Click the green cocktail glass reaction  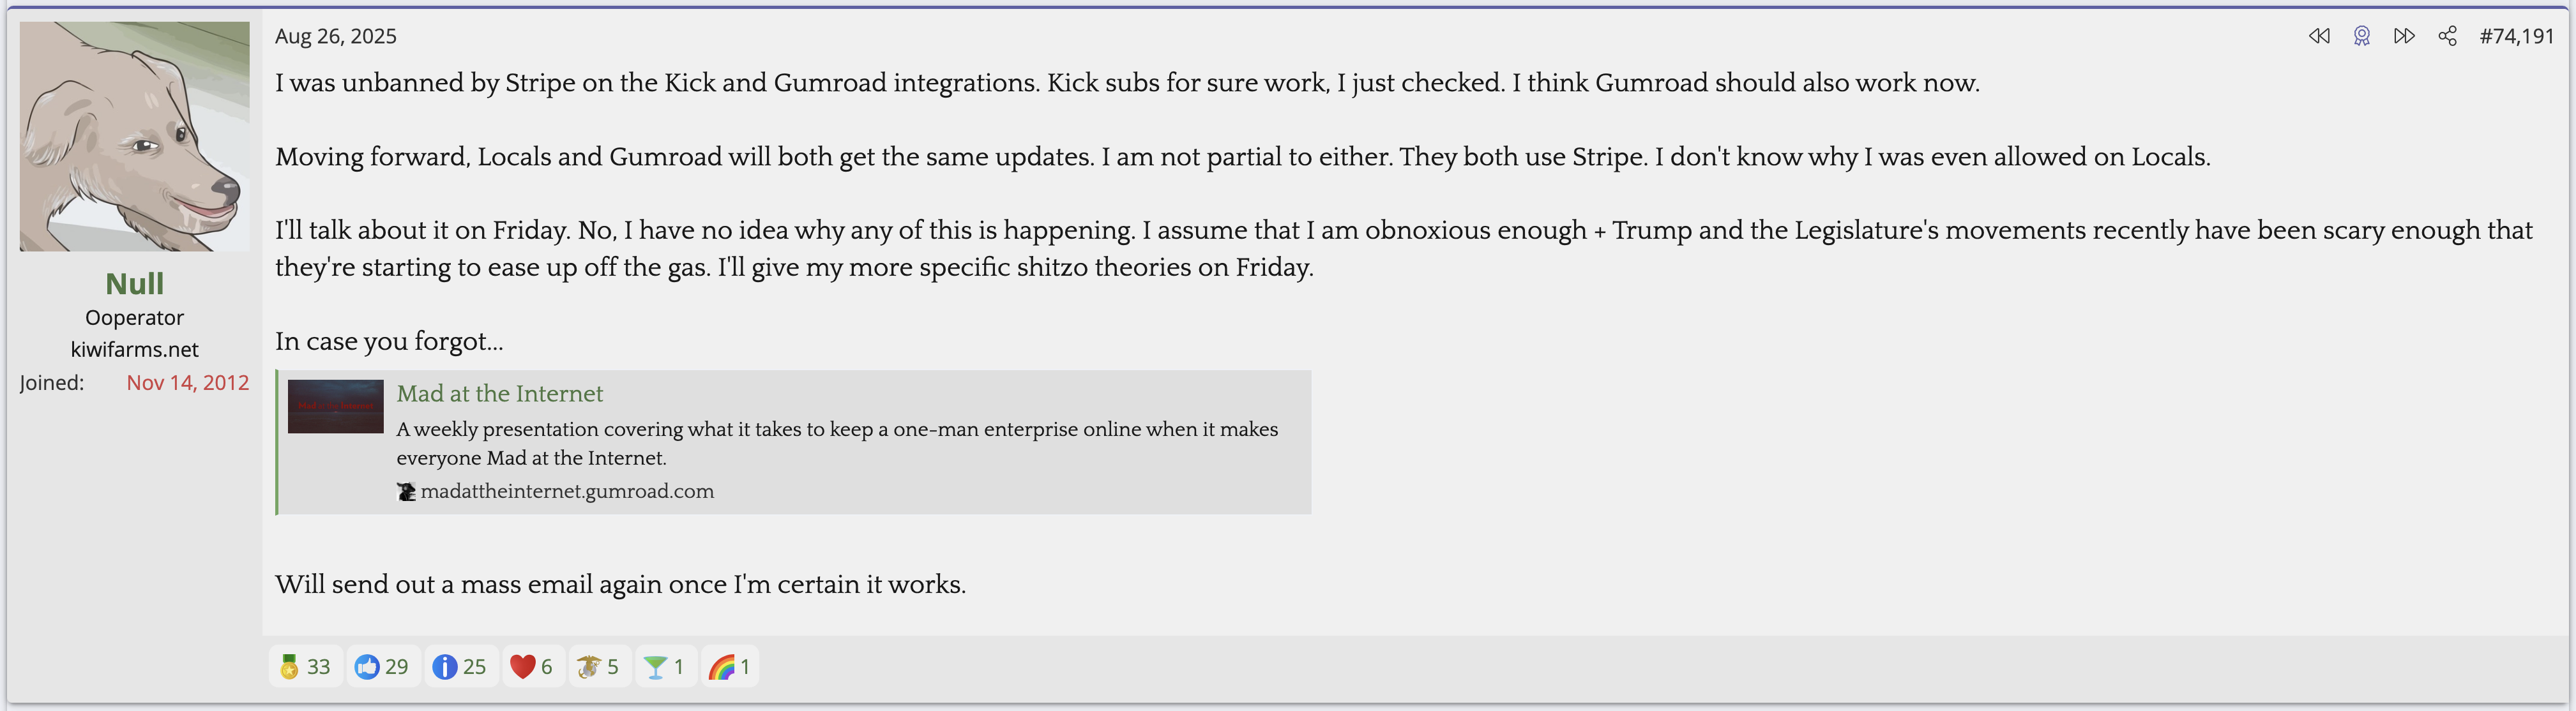665,667
